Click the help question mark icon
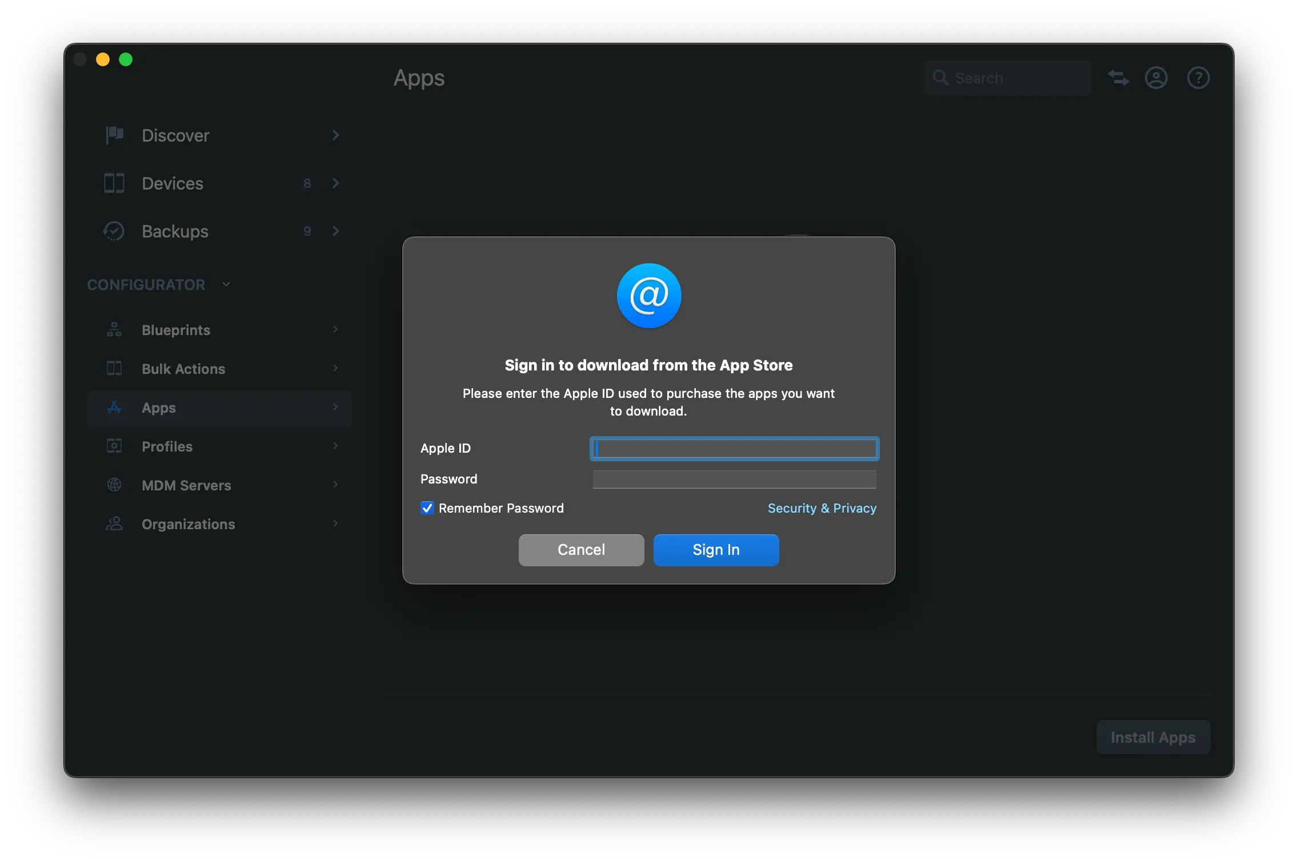The width and height of the screenshot is (1298, 862). pyautogui.click(x=1199, y=78)
